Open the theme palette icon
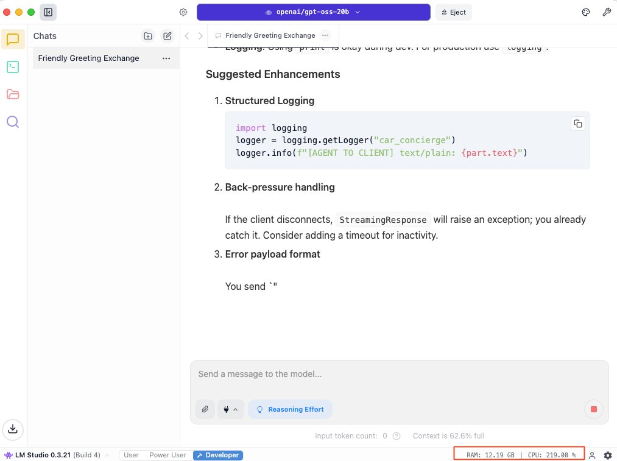The height and width of the screenshot is (461, 617). 585,12
